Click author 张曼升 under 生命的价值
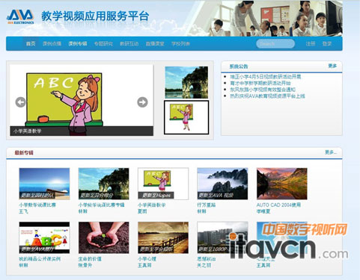Viewport: 360px width, 280px height. point(85,265)
